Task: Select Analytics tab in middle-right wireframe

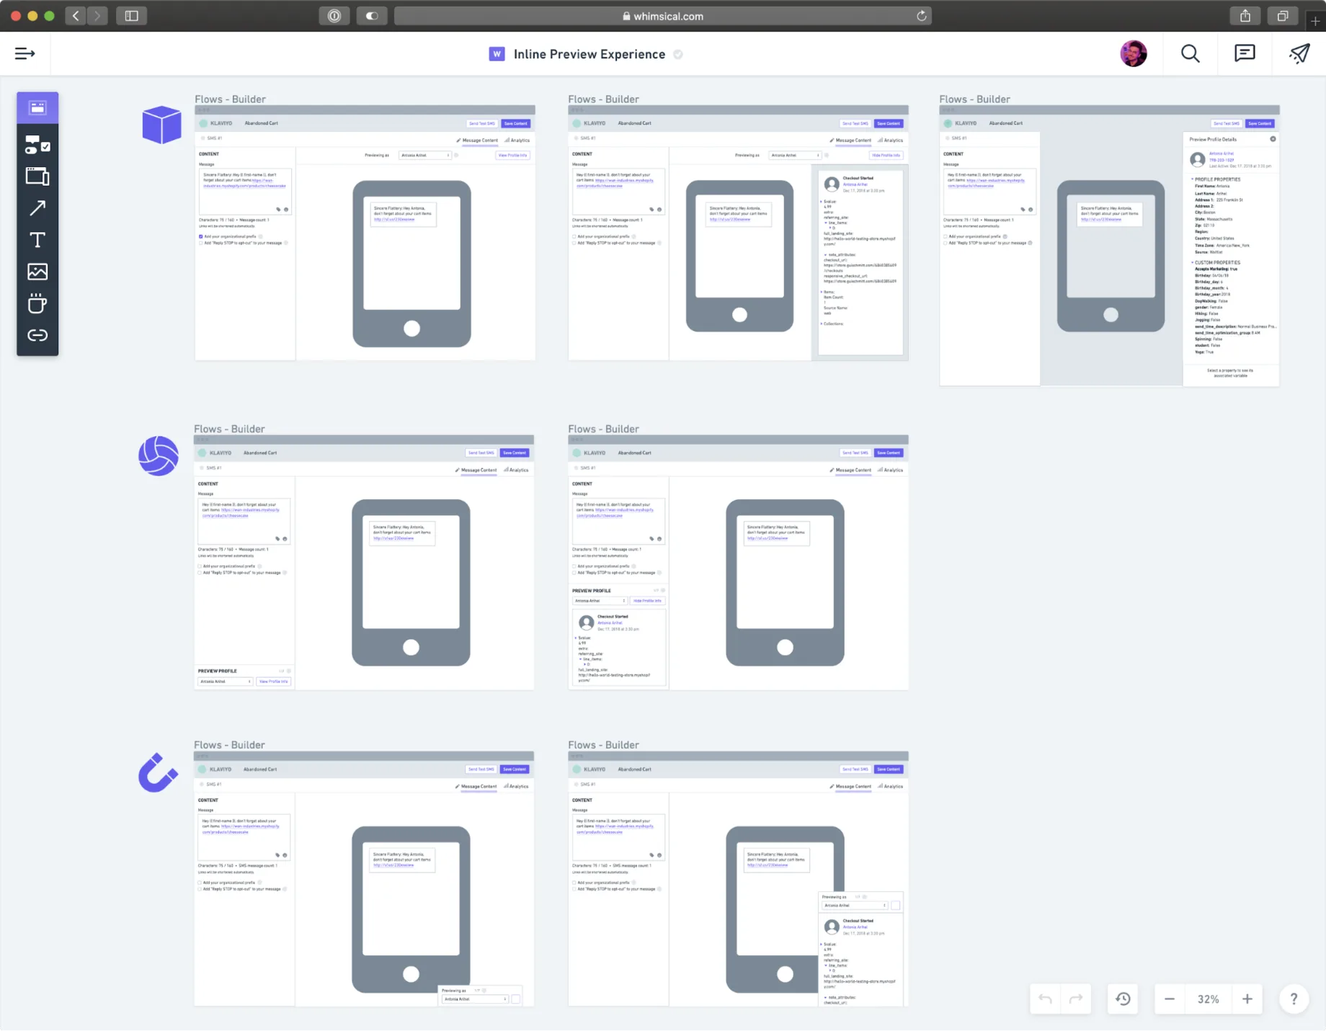Action: point(891,470)
